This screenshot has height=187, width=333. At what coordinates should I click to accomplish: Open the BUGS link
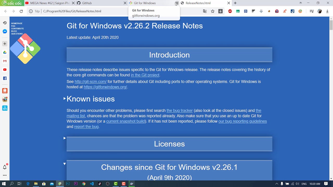tap(14, 31)
